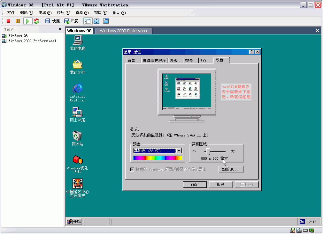Click the 2:15 clock in the tray
The image size is (323, 234).
pos(312,222)
